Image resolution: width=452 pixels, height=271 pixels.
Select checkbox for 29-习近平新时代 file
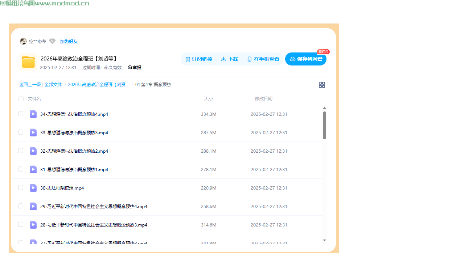coord(21,206)
